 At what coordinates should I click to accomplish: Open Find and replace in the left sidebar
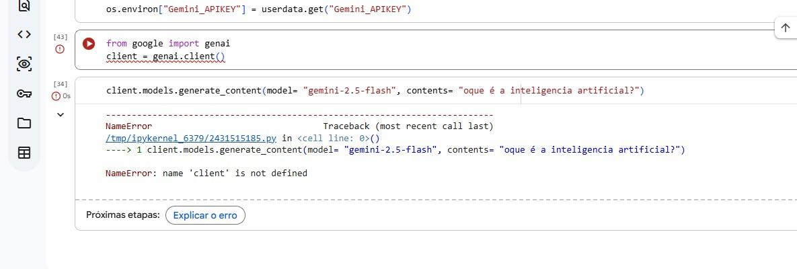(x=24, y=5)
